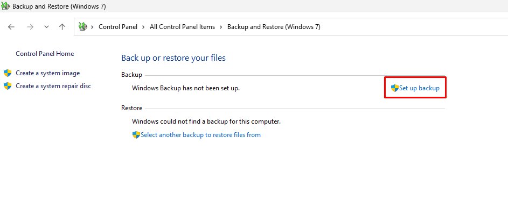
Task: Click Set up backup link
Action: click(419, 88)
